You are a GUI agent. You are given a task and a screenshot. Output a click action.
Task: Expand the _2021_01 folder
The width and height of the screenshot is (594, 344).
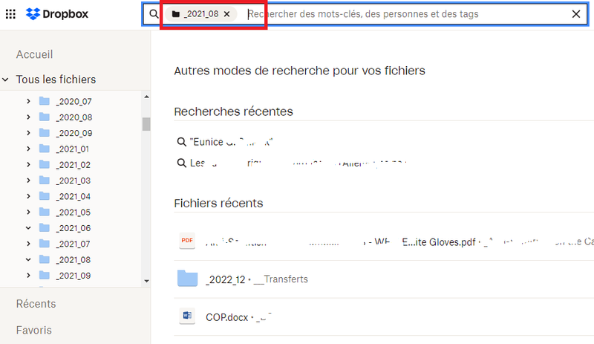tap(28, 149)
